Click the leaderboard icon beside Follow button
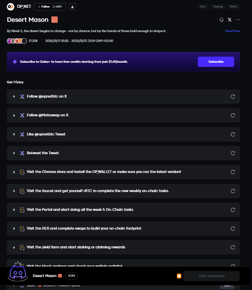 click(x=72, y=7)
